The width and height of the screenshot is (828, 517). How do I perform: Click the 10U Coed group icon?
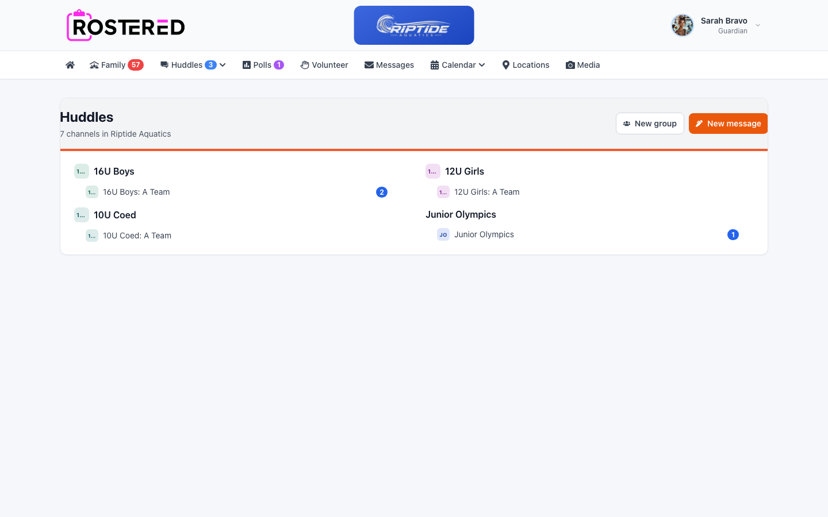point(82,215)
